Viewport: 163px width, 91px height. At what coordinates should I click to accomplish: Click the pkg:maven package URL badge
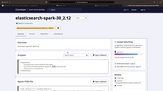tap(35, 28)
